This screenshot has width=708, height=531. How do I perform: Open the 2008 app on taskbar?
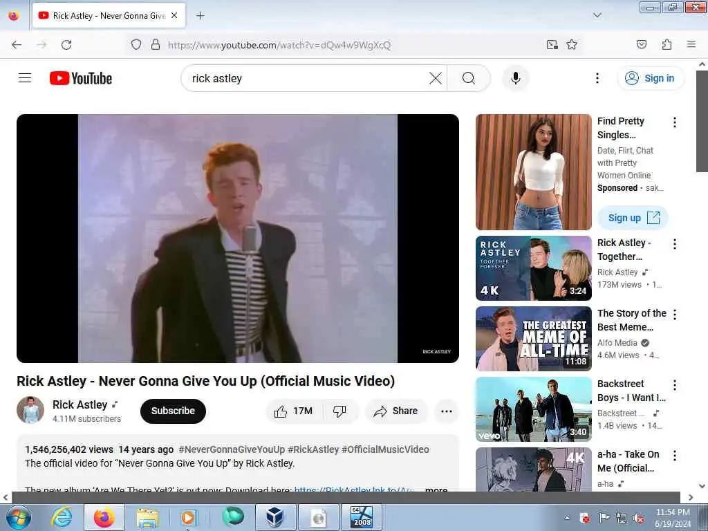[362, 517]
